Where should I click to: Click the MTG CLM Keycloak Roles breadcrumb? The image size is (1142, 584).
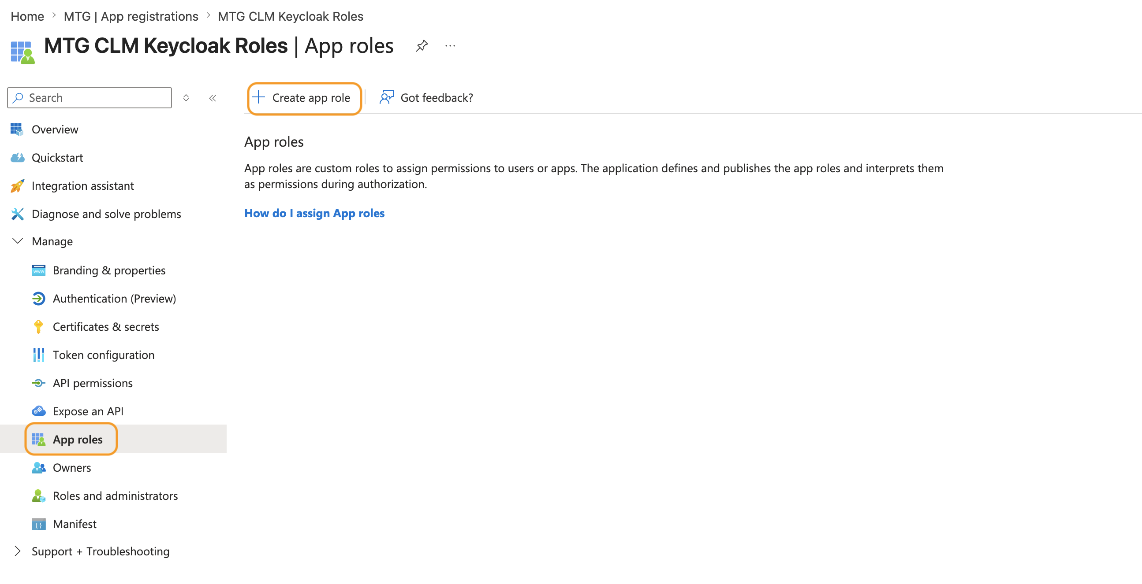tap(291, 16)
